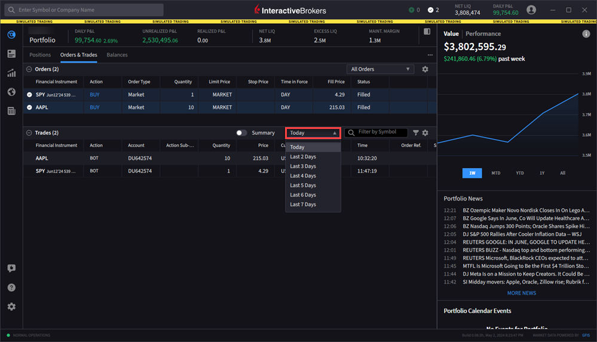The image size is (597, 342).
Task: Select the 1Y chart range
Action: click(x=542, y=173)
